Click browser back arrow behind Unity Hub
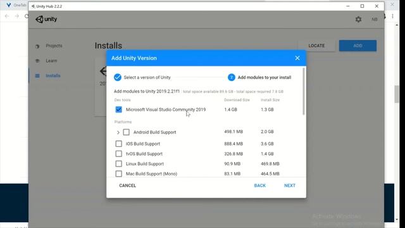 (x=7, y=16)
